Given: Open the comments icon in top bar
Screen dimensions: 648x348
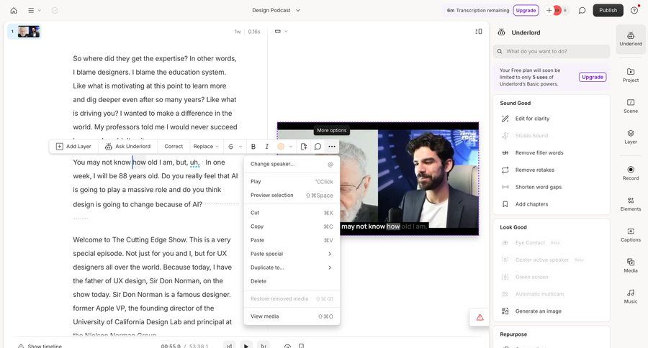Looking at the screenshot, I should pos(582,10).
